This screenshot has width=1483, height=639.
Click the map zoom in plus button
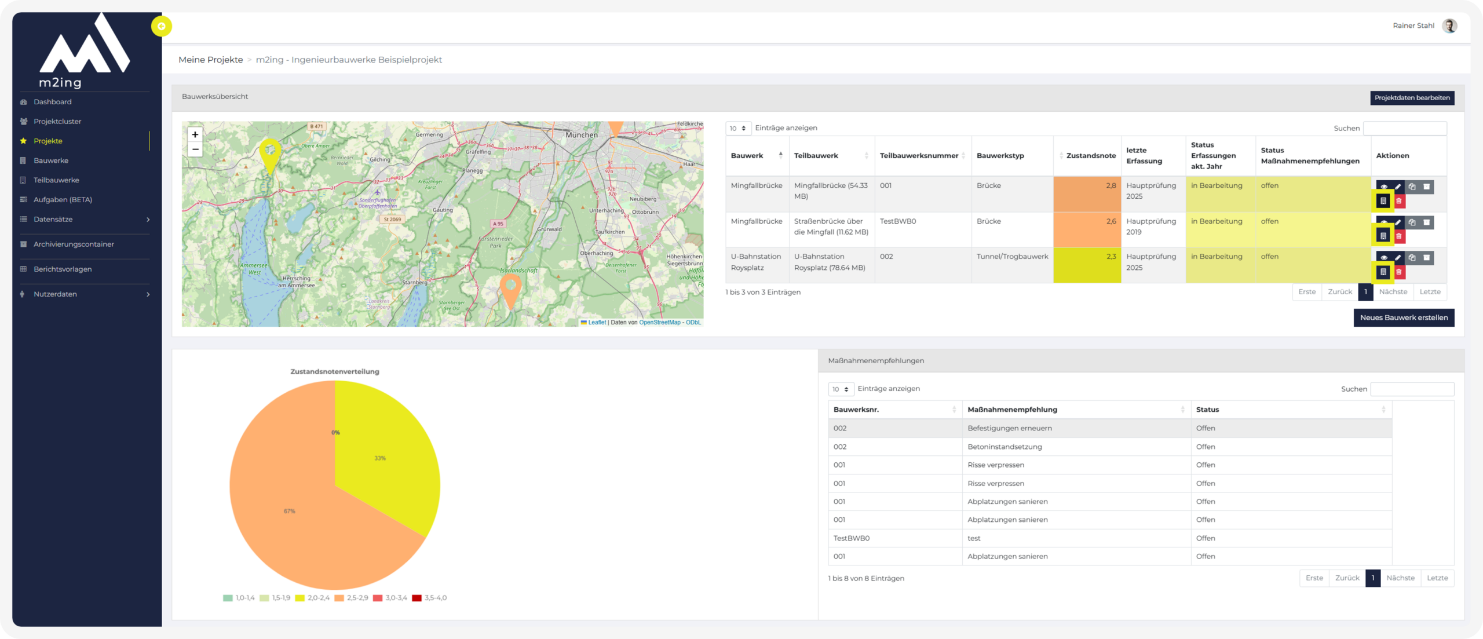click(x=195, y=134)
